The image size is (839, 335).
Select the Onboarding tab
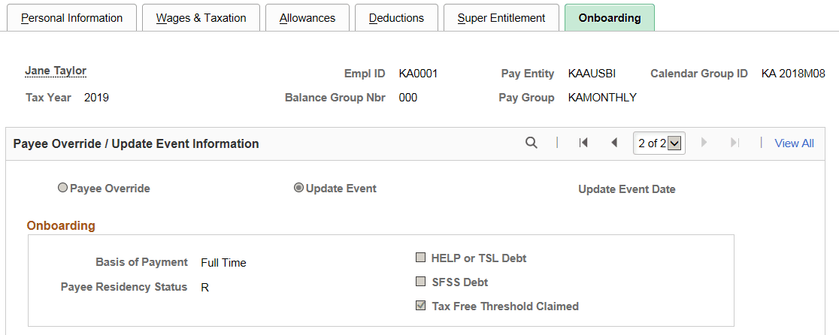click(x=610, y=17)
